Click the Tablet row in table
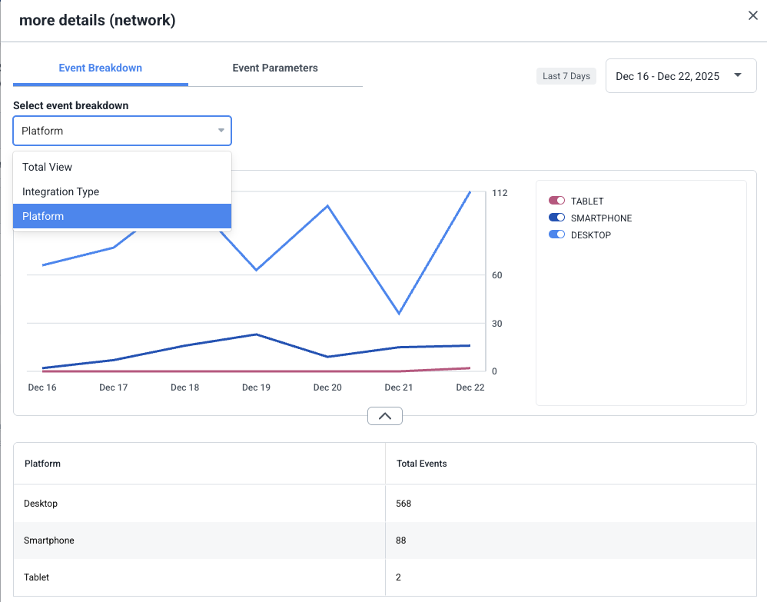The width and height of the screenshot is (767, 602). pyautogui.click(x=199, y=577)
